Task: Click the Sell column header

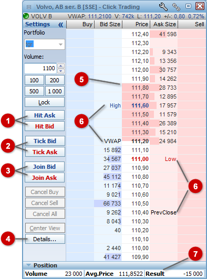Action: 192,25
